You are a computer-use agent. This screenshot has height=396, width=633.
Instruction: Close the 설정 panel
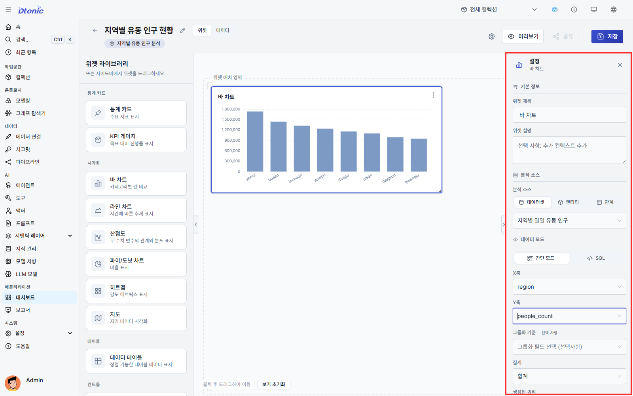click(620, 65)
